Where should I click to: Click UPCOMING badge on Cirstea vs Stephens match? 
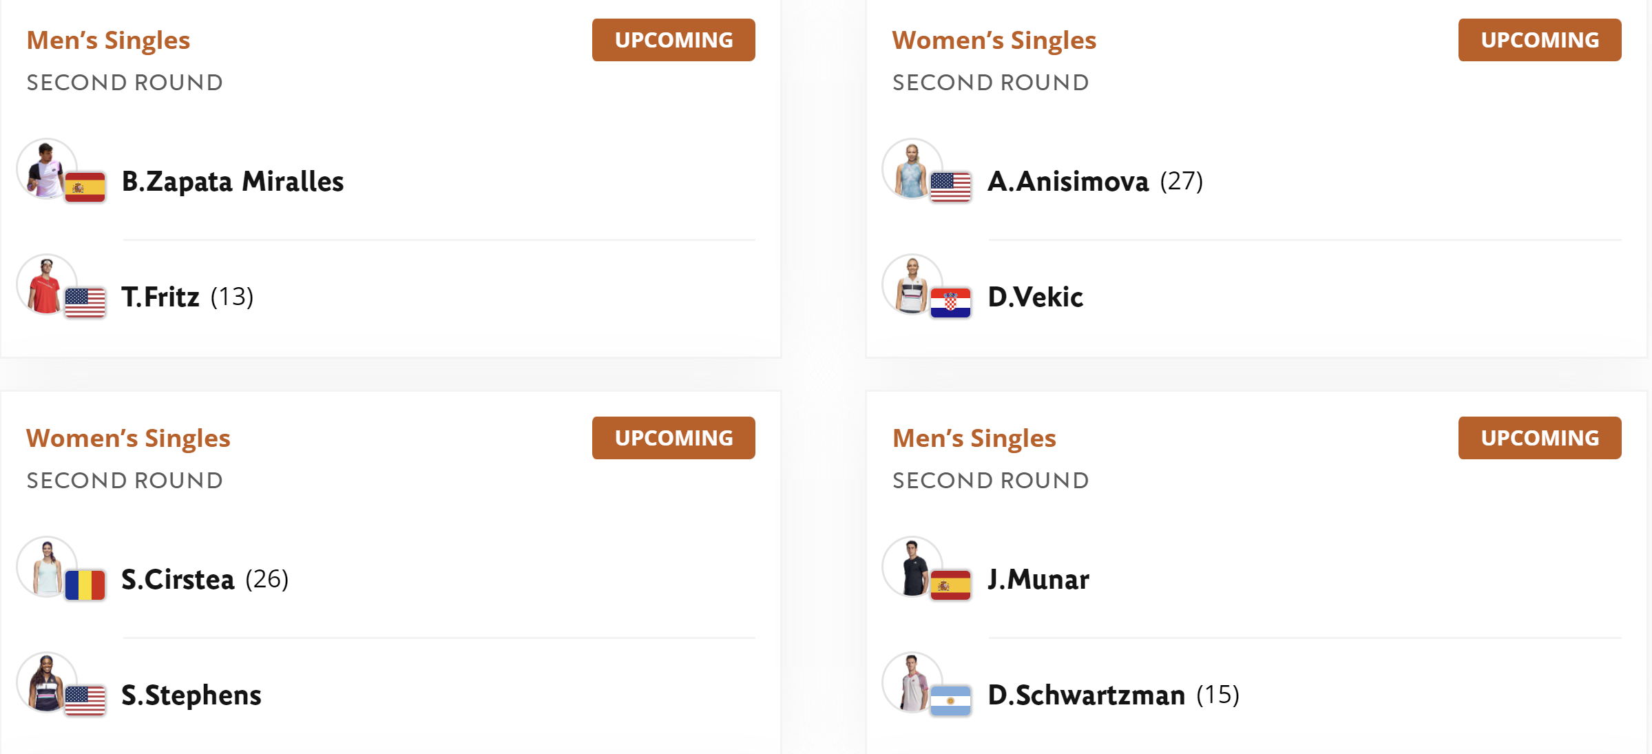tap(673, 438)
